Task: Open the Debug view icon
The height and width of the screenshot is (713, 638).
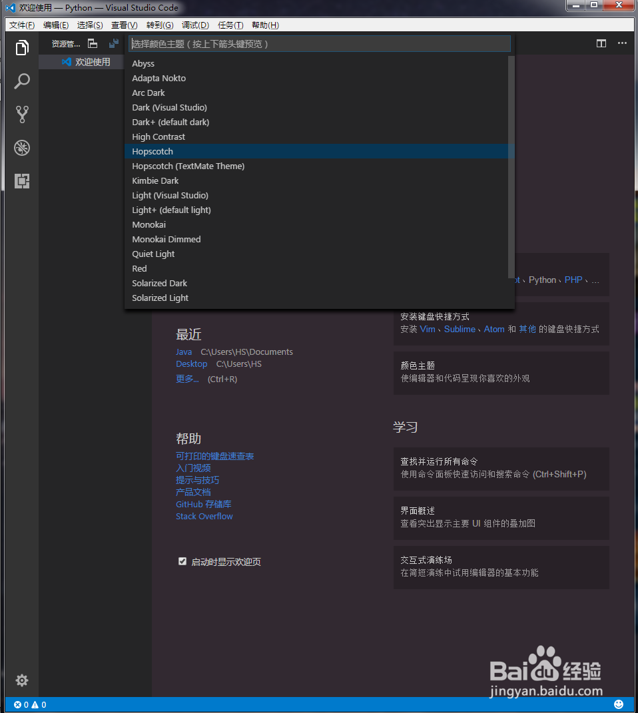Action: point(22,148)
